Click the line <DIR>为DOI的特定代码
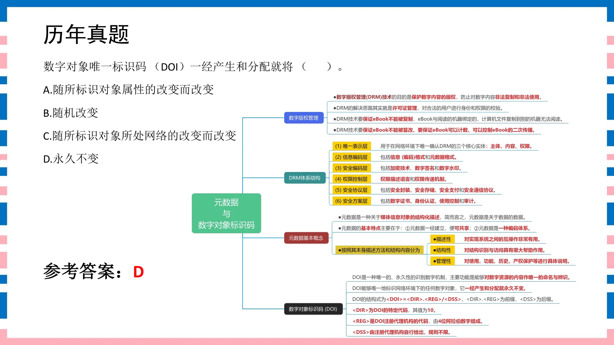The height and width of the screenshot is (345, 614). tap(394, 310)
